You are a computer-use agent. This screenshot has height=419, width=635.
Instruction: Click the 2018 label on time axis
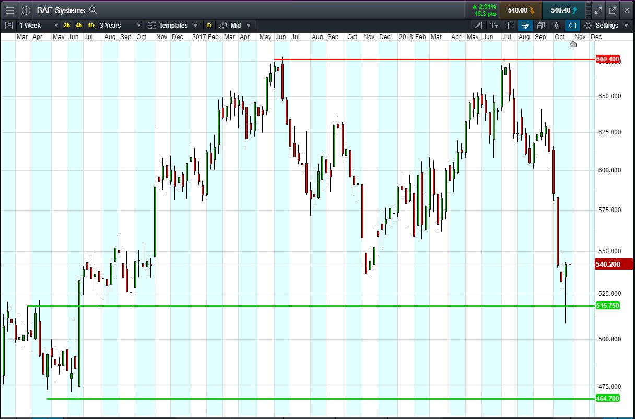click(x=406, y=37)
